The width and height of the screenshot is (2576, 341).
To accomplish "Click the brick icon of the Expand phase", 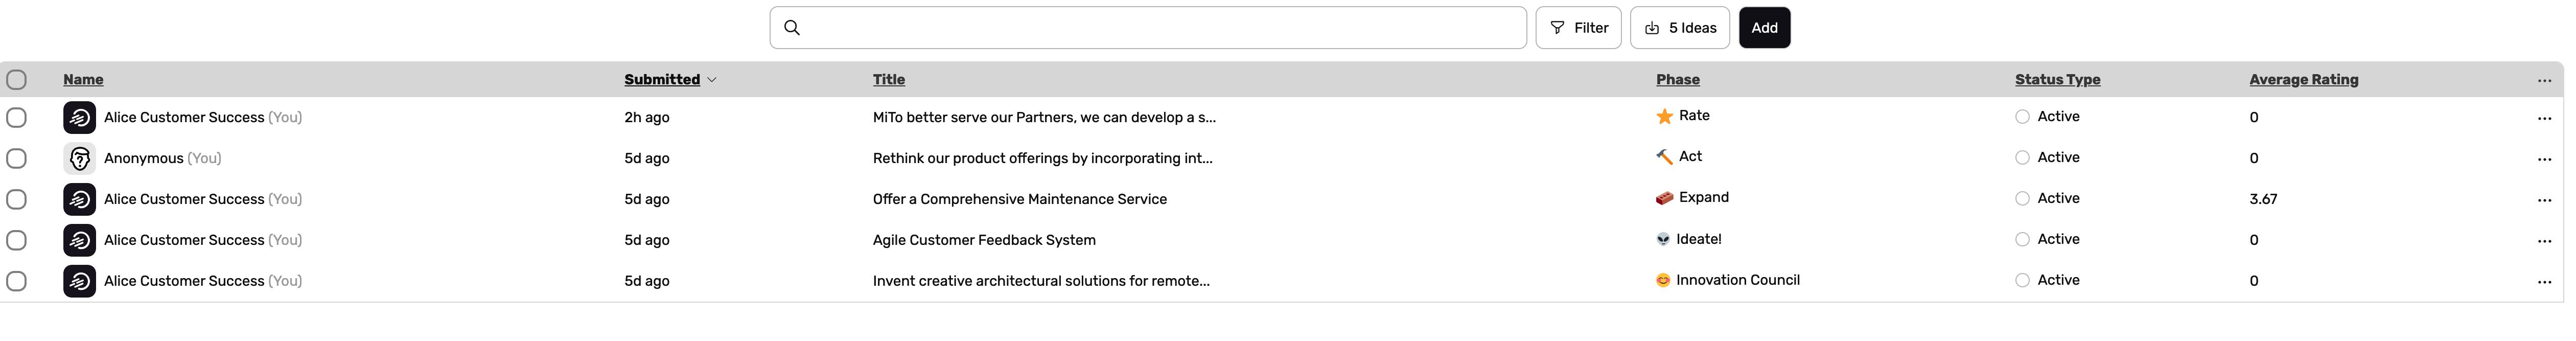I will pos(1664,198).
